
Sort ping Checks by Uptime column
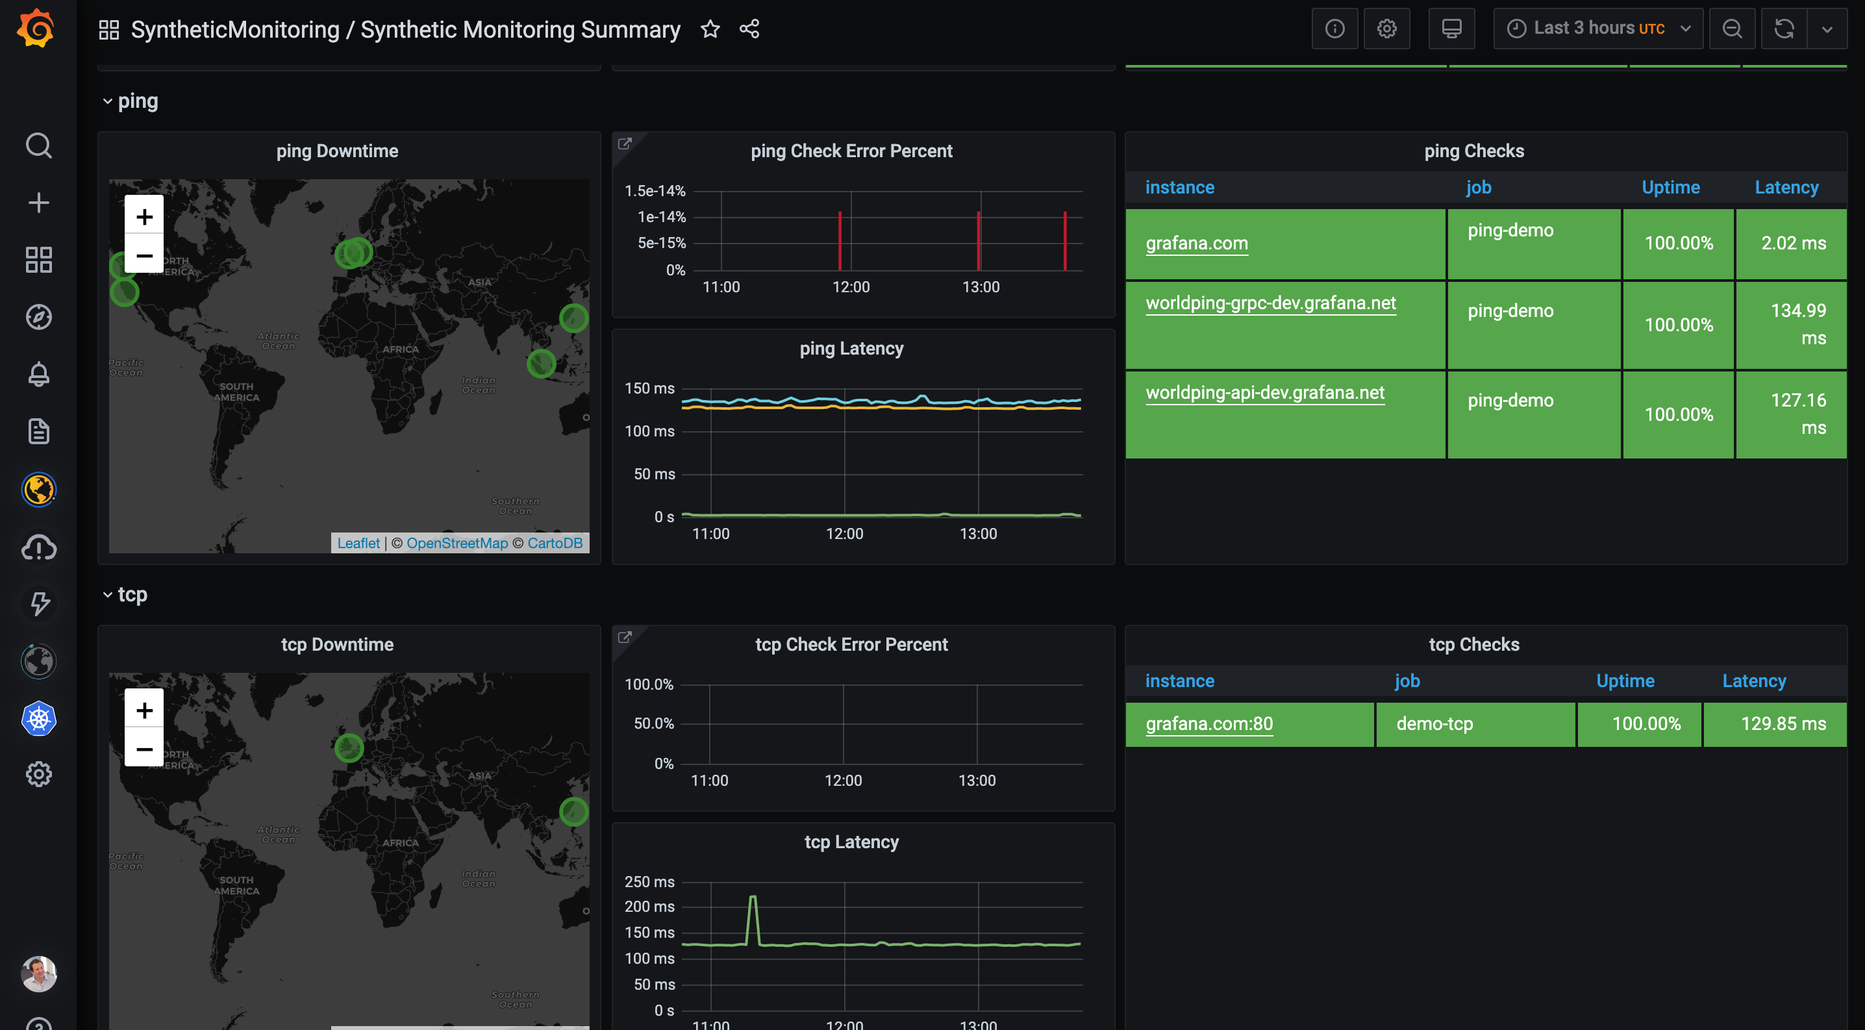[1670, 188]
